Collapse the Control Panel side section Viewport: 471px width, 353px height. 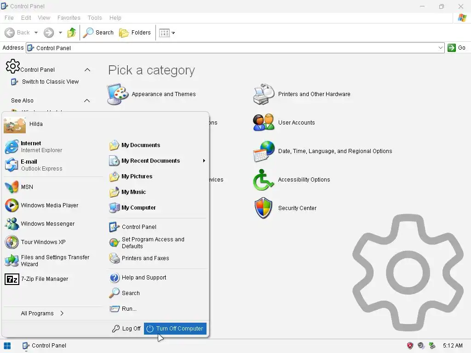(87, 70)
